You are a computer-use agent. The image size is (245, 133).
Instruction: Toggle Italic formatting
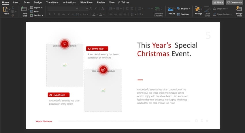point(54,14)
